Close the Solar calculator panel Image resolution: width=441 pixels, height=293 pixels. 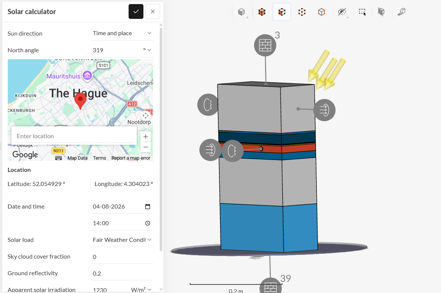click(x=153, y=11)
